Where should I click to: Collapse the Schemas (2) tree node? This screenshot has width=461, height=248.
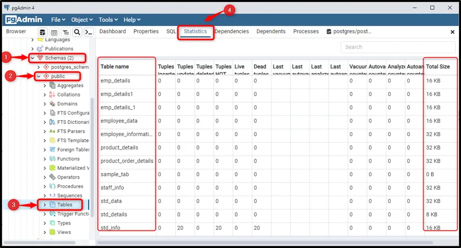[x=32, y=58]
